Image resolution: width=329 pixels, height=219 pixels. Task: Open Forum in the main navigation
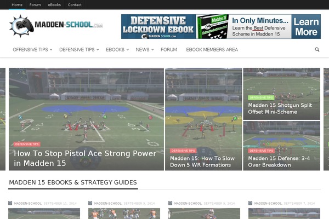[x=169, y=50]
